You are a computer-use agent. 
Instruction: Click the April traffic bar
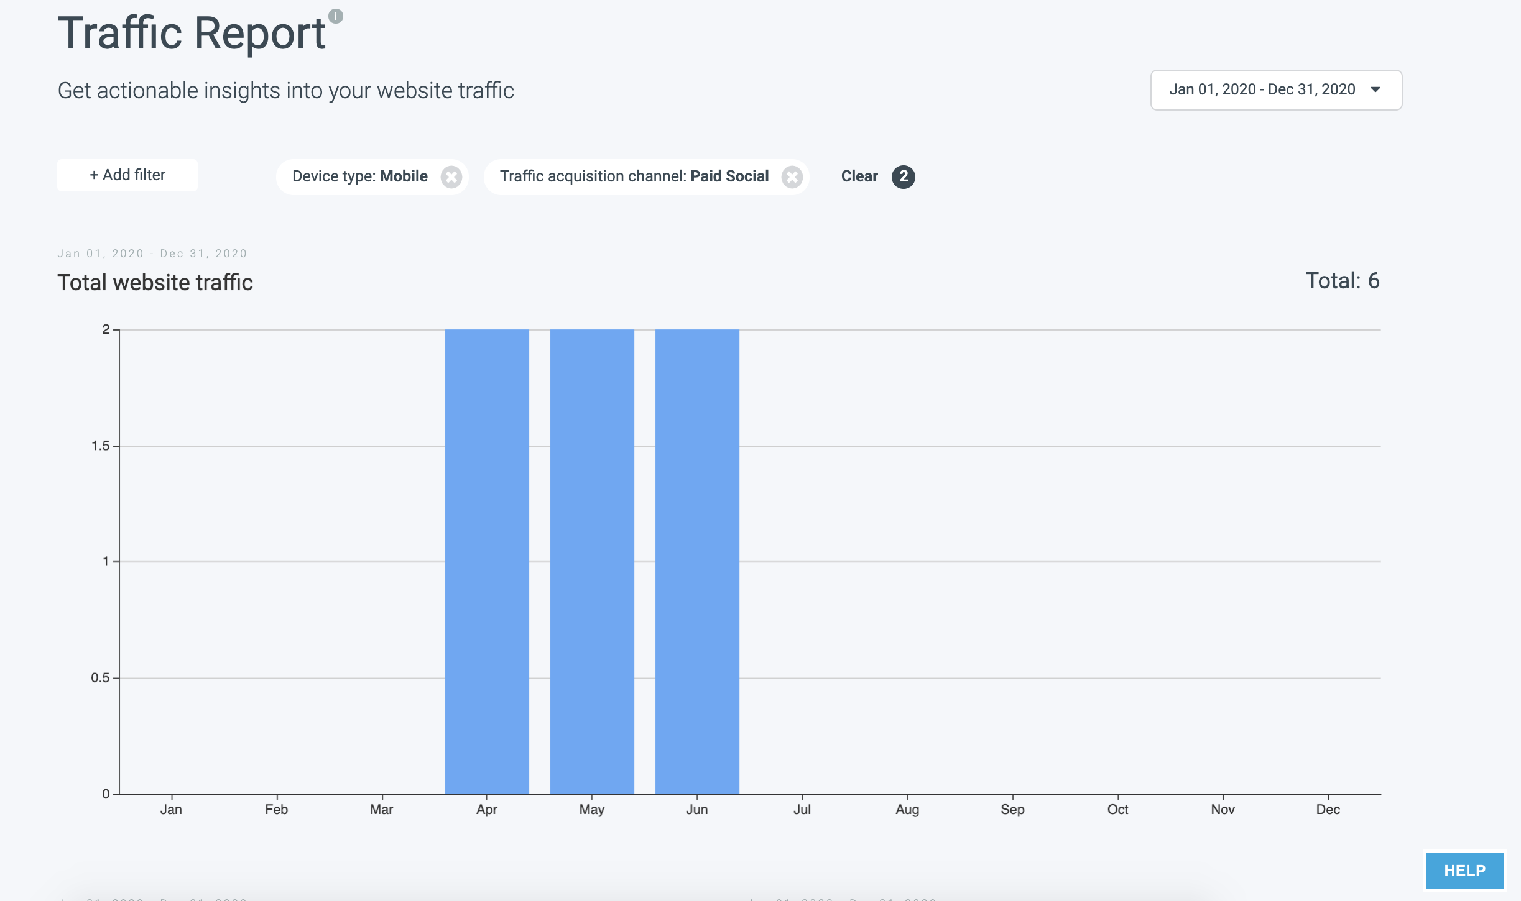coord(486,561)
